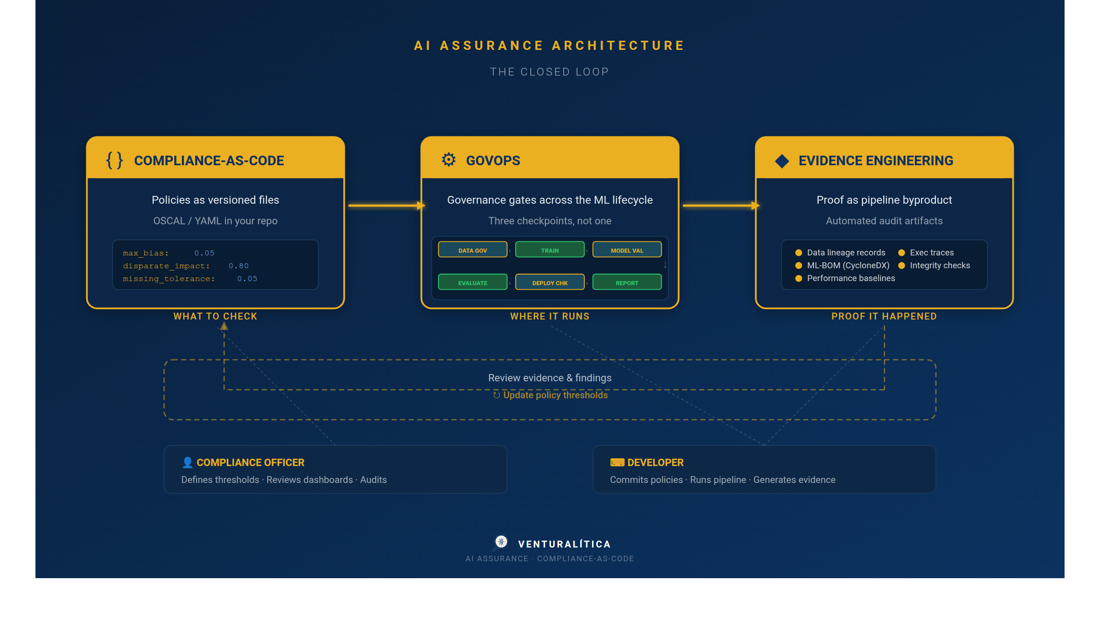Click the TRAIN pipeline stage button
Image resolution: width=1100 pixels, height=618 pixels.
click(550, 250)
